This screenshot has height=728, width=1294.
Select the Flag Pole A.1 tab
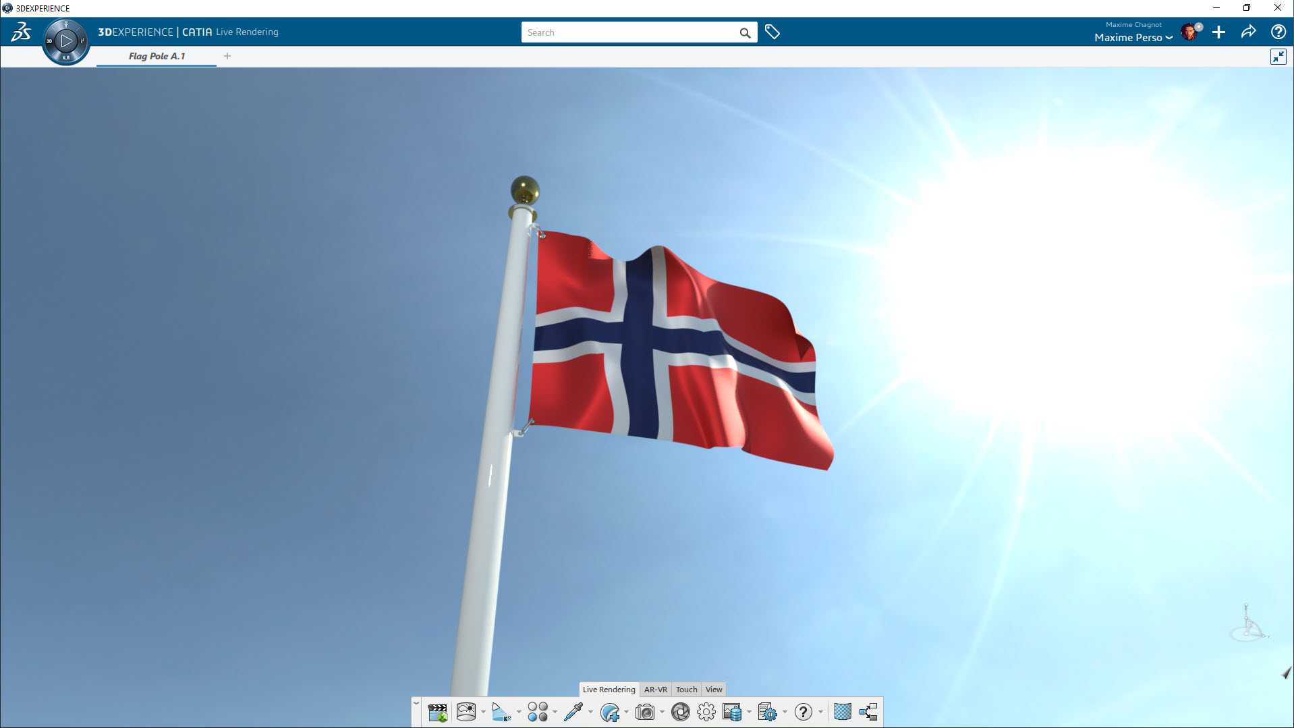[x=157, y=57]
